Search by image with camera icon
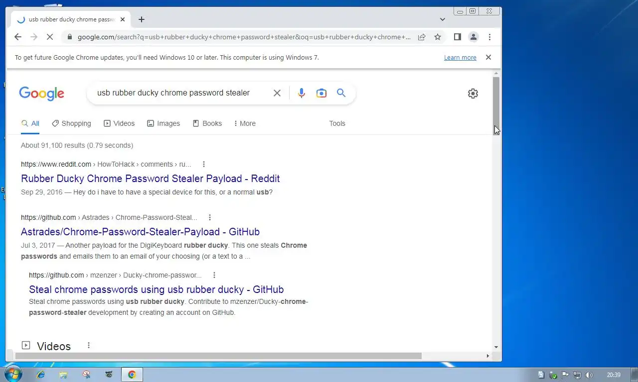The width and height of the screenshot is (638, 382). point(321,93)
